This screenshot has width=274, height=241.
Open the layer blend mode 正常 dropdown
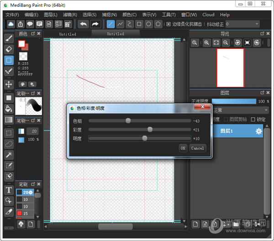point(241,110)
